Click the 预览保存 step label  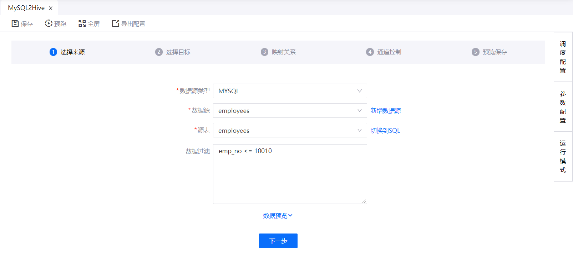495,52
